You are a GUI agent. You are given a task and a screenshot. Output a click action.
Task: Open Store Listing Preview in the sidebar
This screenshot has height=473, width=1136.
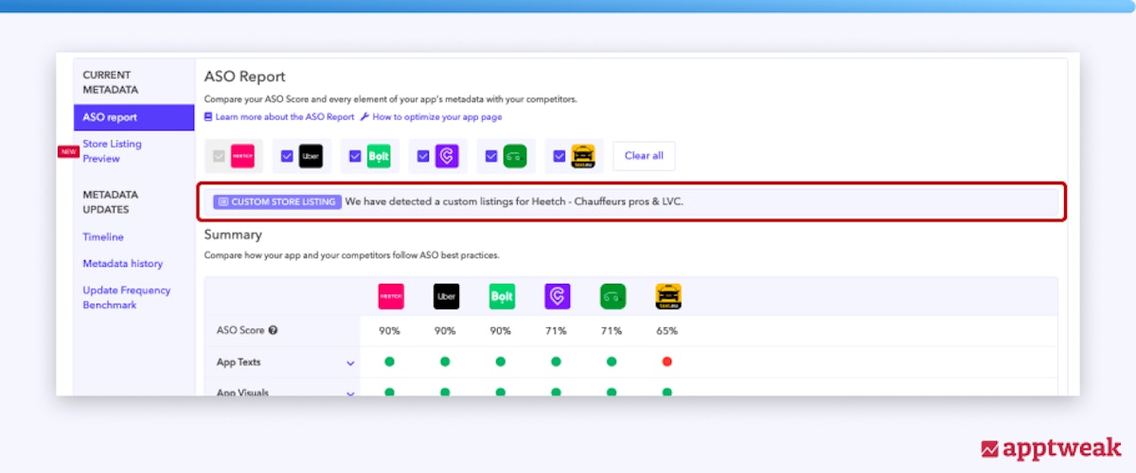[112, 151]
